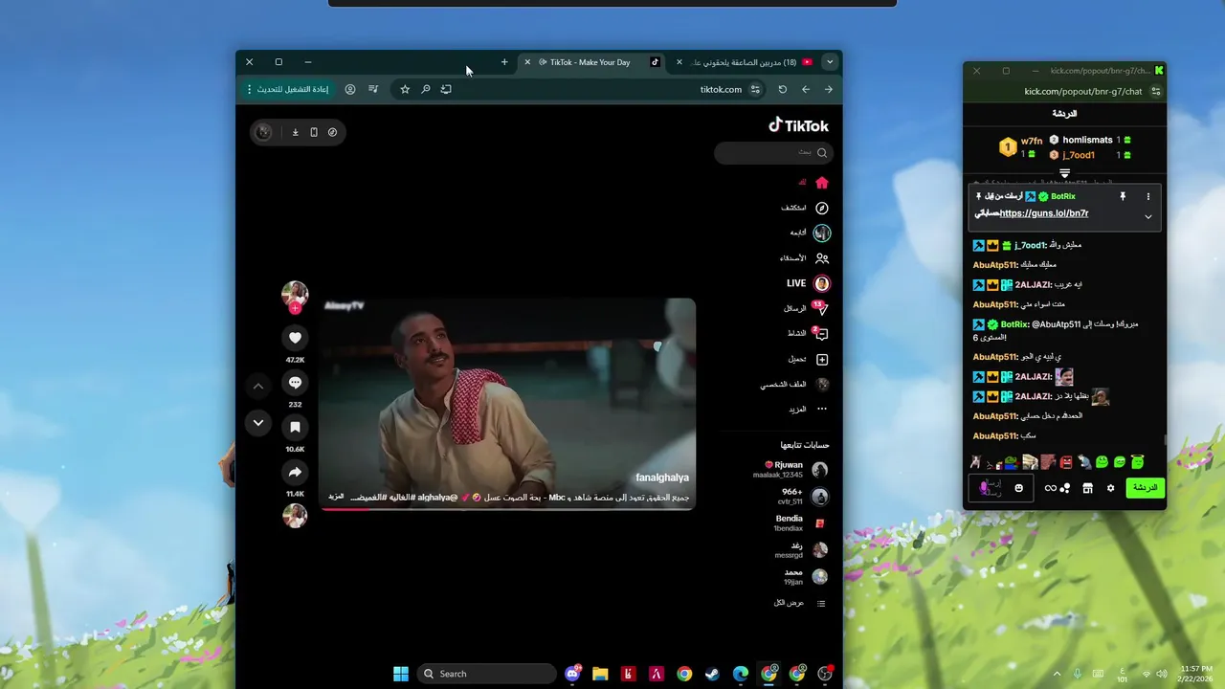Focus the TikTok search field

773,152
